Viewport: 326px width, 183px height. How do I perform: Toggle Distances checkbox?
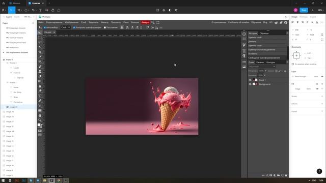click(x=105, y=27)
